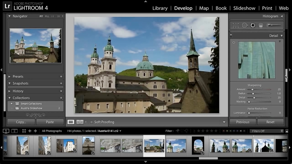This screenshot has height=164, width=292.
Task: Click the detail preview target picker icon
Action: (x=234, y=42)
